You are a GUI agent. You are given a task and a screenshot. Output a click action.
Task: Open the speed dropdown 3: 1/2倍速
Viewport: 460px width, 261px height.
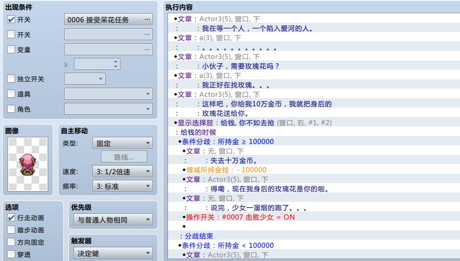[x=122, y=171]
